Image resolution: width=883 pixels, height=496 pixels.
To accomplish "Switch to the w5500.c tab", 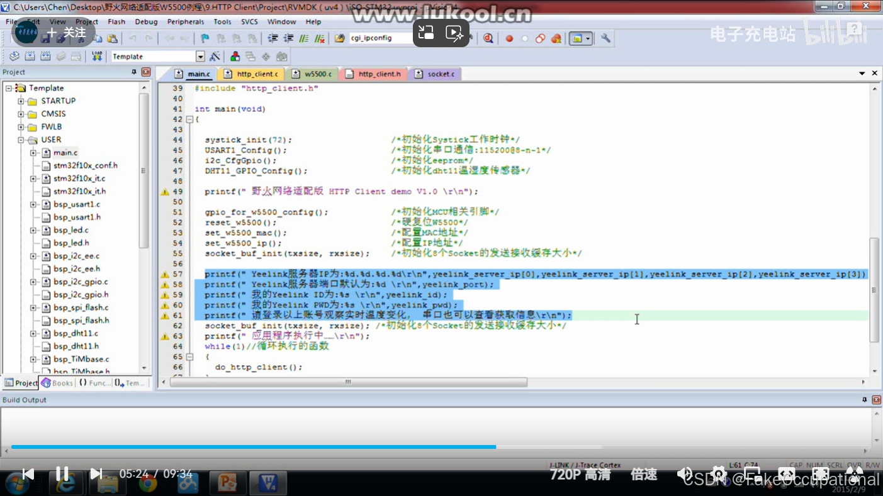I will 313,74.
